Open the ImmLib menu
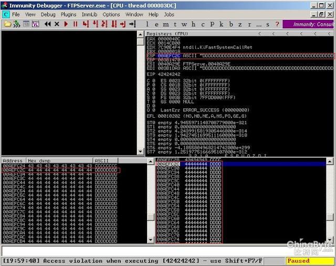The height and width of the screenshot is (266, 336). click(x=90, y=15)
